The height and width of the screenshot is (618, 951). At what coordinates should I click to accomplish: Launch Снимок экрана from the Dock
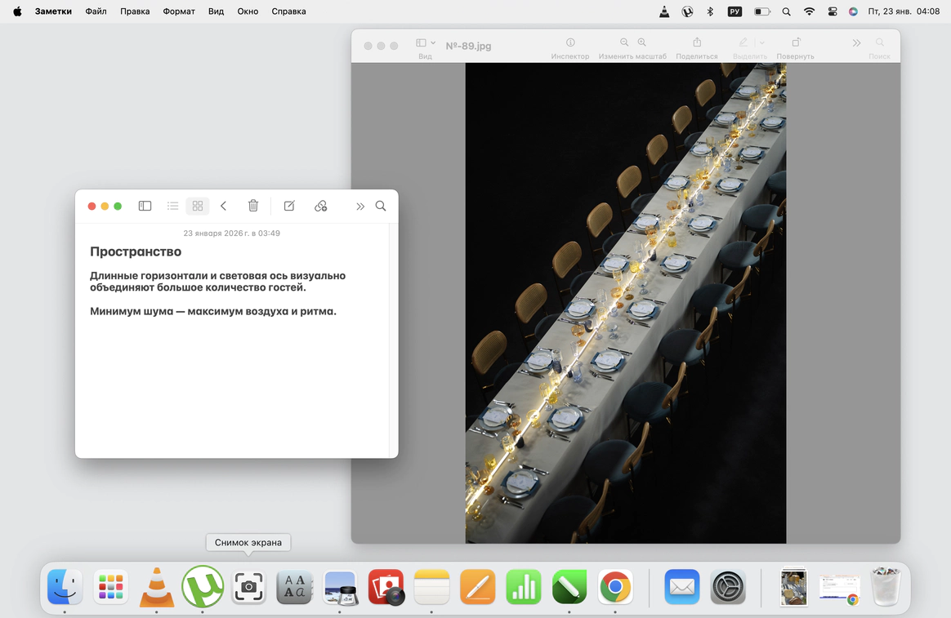tap(248, 586)
